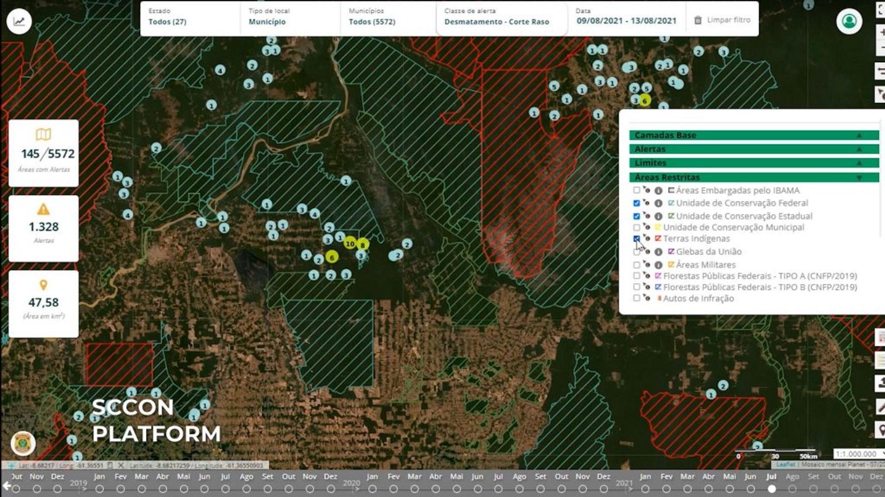Click the green user profile icon
The image size is (885, 497).
849,22
